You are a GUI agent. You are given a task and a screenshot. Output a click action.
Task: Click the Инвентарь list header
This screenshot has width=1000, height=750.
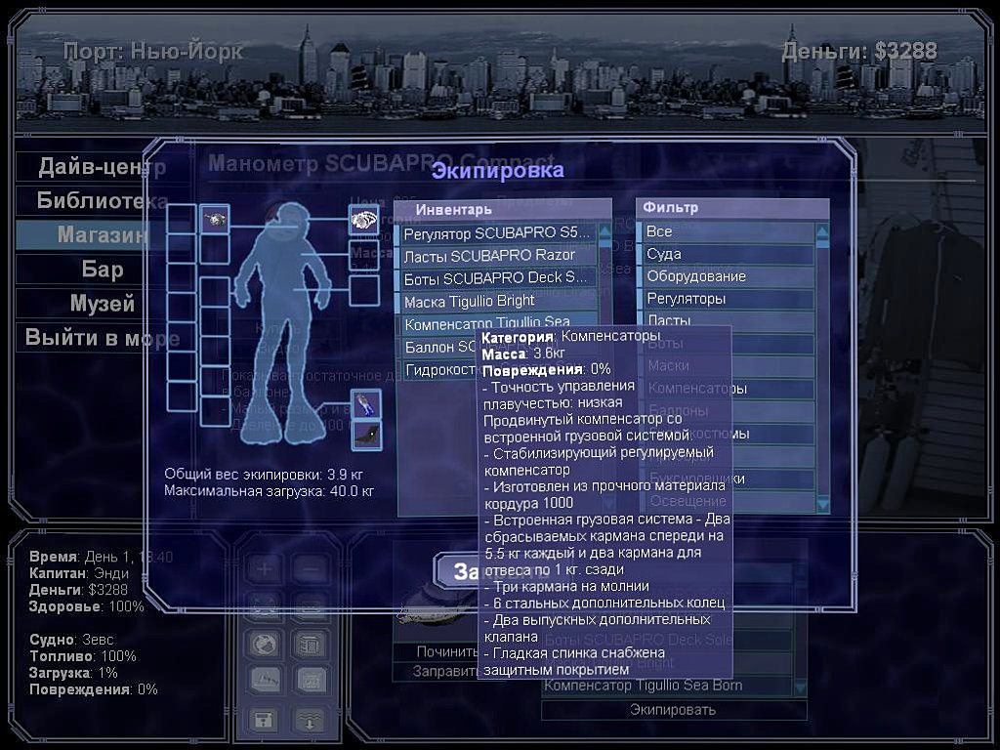[503, 209]
